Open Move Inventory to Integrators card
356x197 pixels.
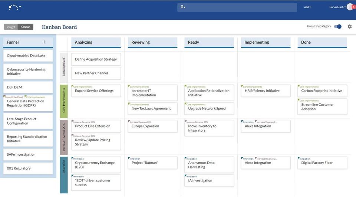[x=209, y=128]
